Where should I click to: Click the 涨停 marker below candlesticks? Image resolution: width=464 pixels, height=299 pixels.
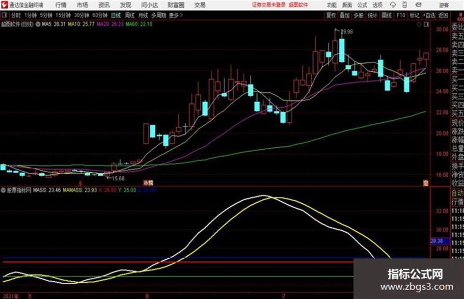[148, 183]
